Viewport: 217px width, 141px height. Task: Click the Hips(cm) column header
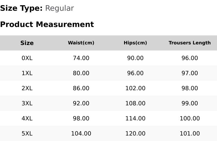135,43
